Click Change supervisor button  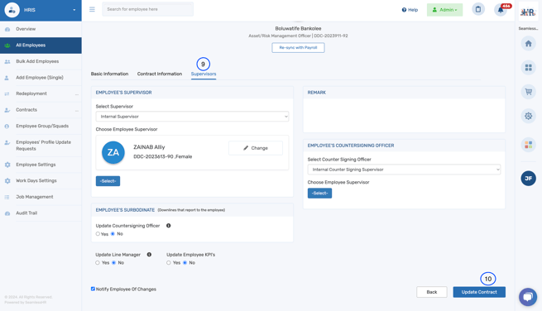[x=256, y=148]
